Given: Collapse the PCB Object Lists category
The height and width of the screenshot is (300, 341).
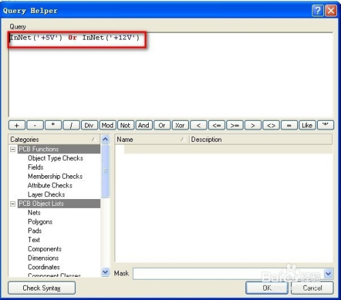Looking at the screenshot, I should (x=13, y=204).
